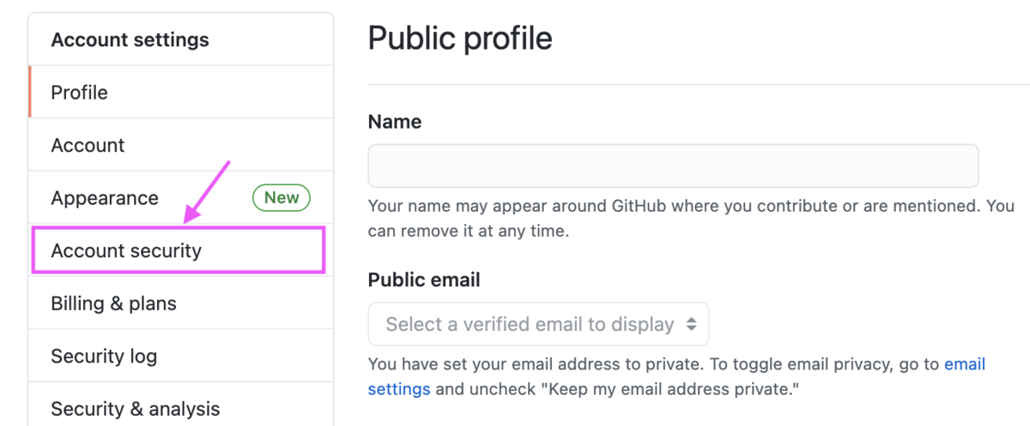The width and height of the screenshot is (1030, 426).
Task: Open Billing & plans section
Action: pos(113,303)
